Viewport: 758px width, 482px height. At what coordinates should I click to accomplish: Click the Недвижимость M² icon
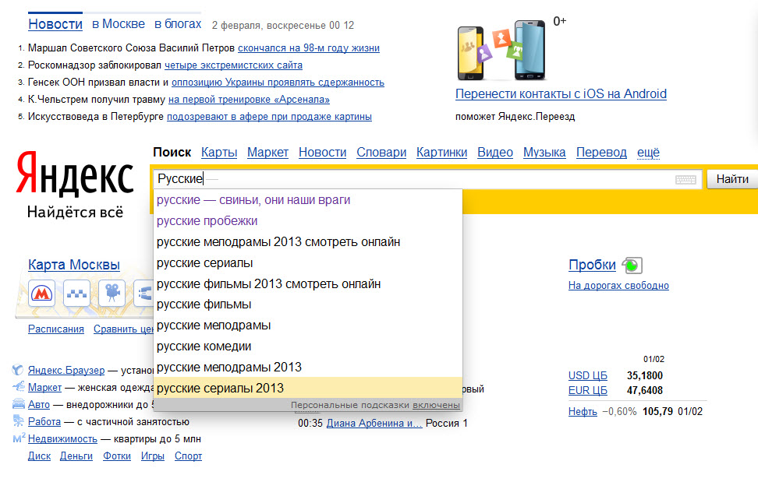pos(19,438)
